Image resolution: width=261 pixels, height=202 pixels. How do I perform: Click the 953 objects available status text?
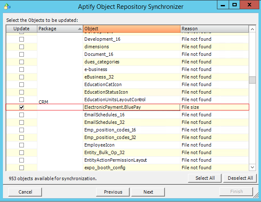(52, 178)
